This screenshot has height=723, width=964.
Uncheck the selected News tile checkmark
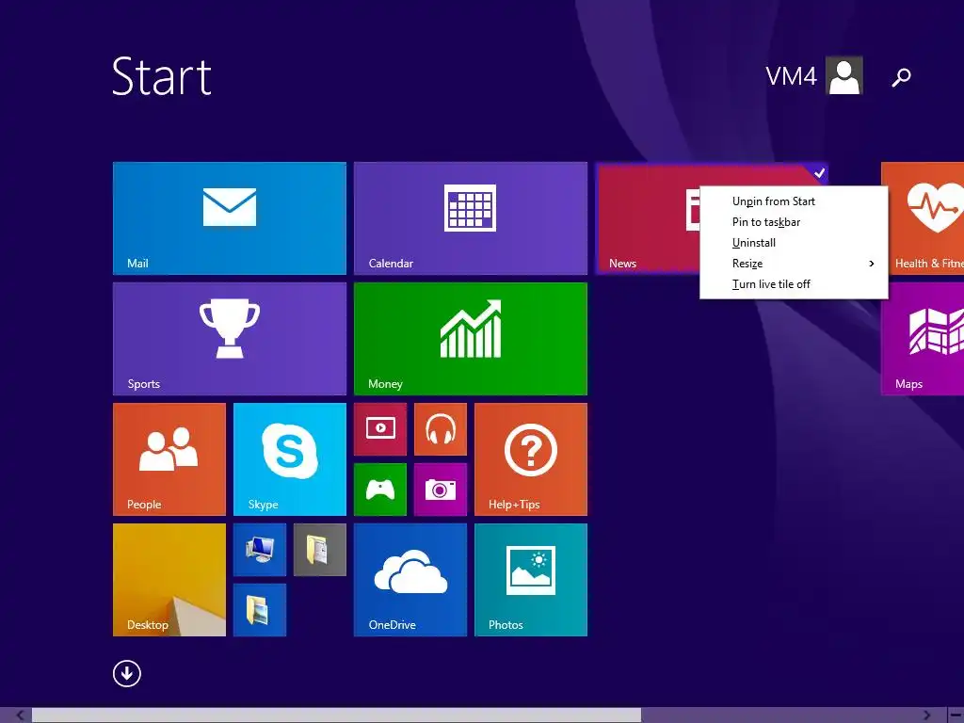pos(819,173)
